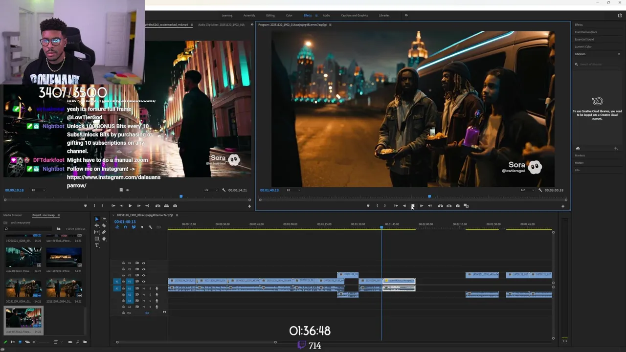Screen dimensions: 626x352
Task: Click the Program monitor scrub playhead
Action: (x=429, y=197)
